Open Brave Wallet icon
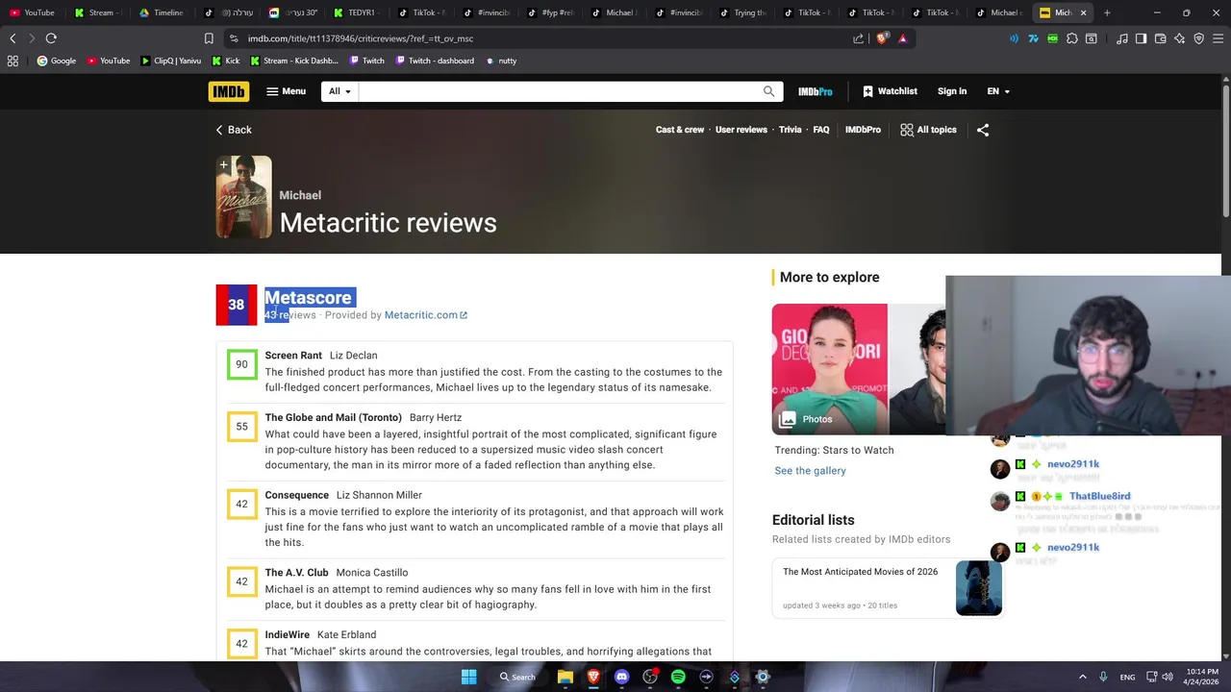The height and width of the screenshot is (692, 1231). (x=1160, y=38)
